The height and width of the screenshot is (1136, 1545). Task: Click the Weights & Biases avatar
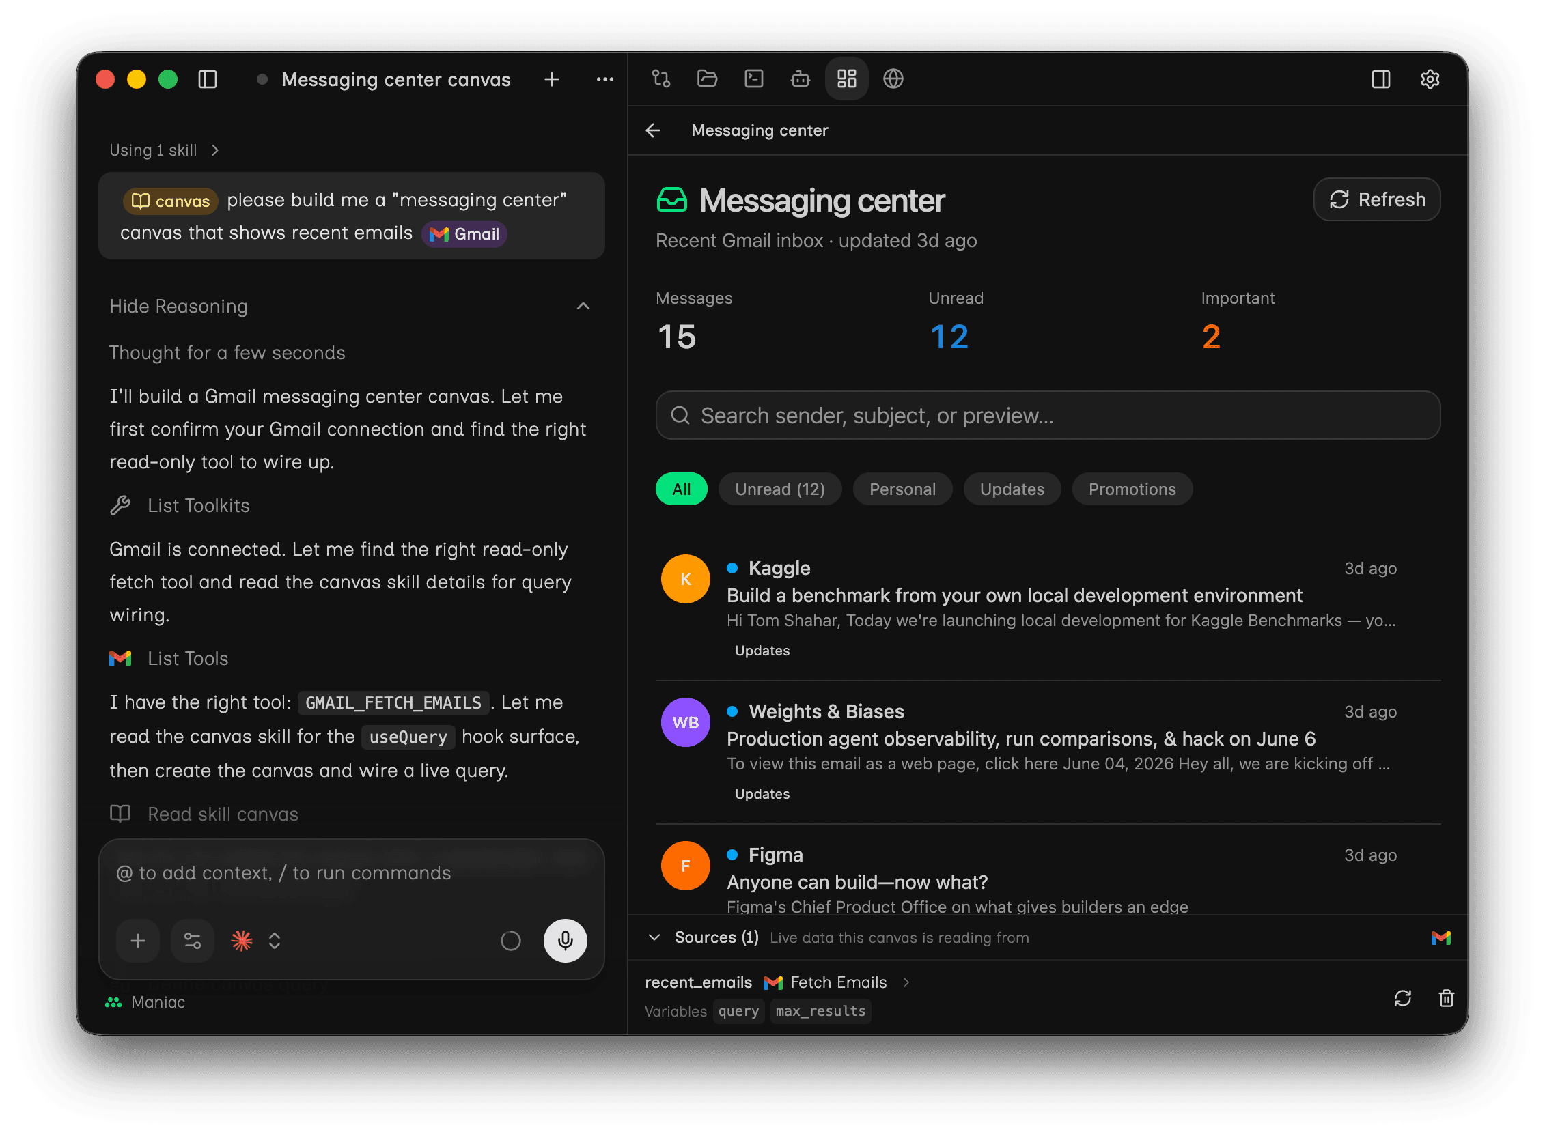pyautogui.click(x=685, y=722)
